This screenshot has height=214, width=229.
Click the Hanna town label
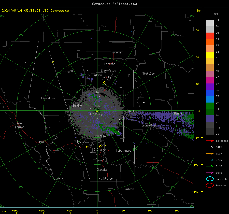click(x=178, y=113)
